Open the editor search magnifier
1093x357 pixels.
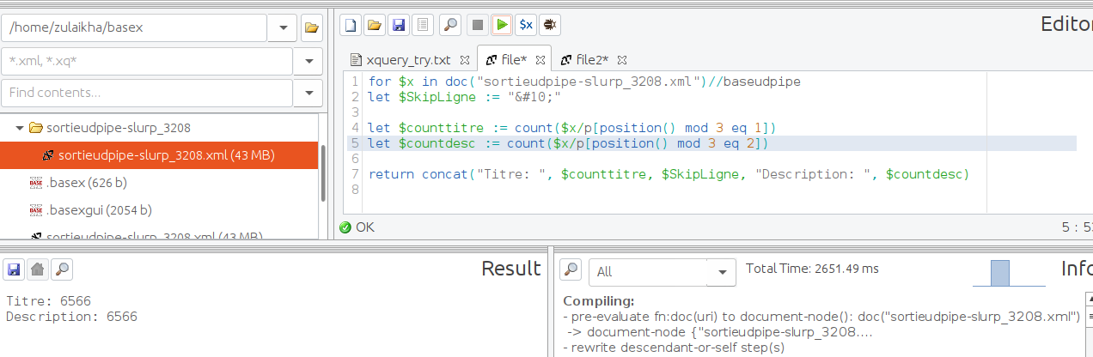click(449, 26)
